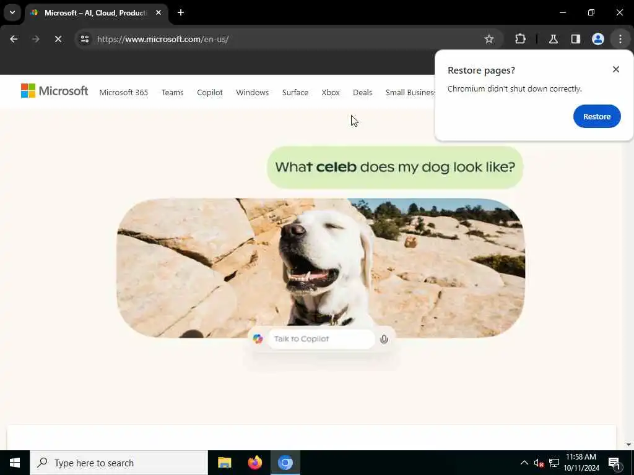Click 'What celeb does my dog look like?' bubble
Viewport: 634px width, 475px height.
pos(395,167)
